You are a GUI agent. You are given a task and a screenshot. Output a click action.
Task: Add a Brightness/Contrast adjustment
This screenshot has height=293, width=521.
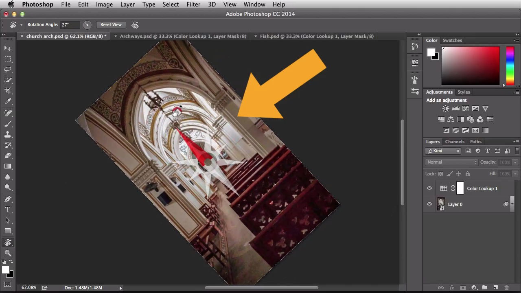click(x=446, y=109)
